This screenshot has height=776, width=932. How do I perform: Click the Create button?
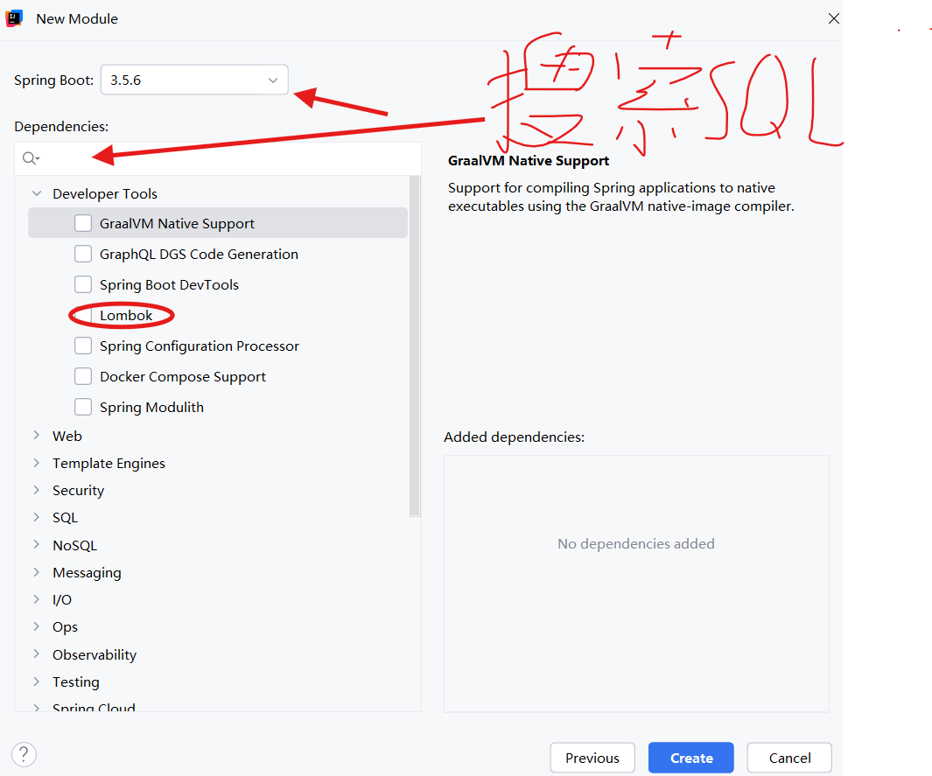691,758
